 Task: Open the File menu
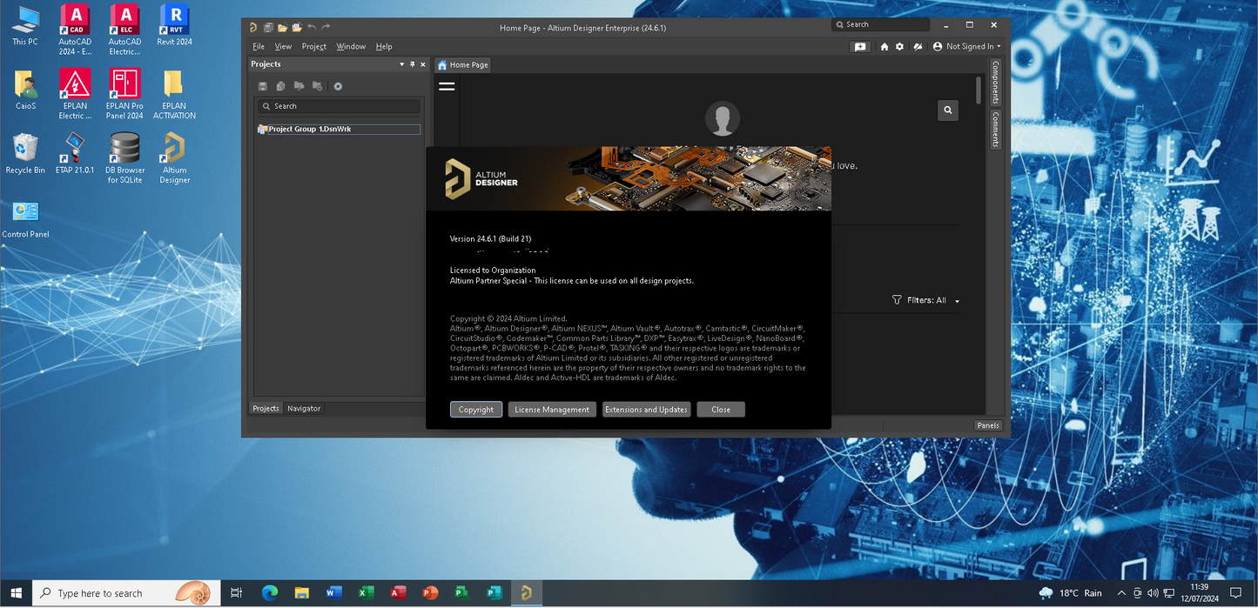click(x=259, y=47)
